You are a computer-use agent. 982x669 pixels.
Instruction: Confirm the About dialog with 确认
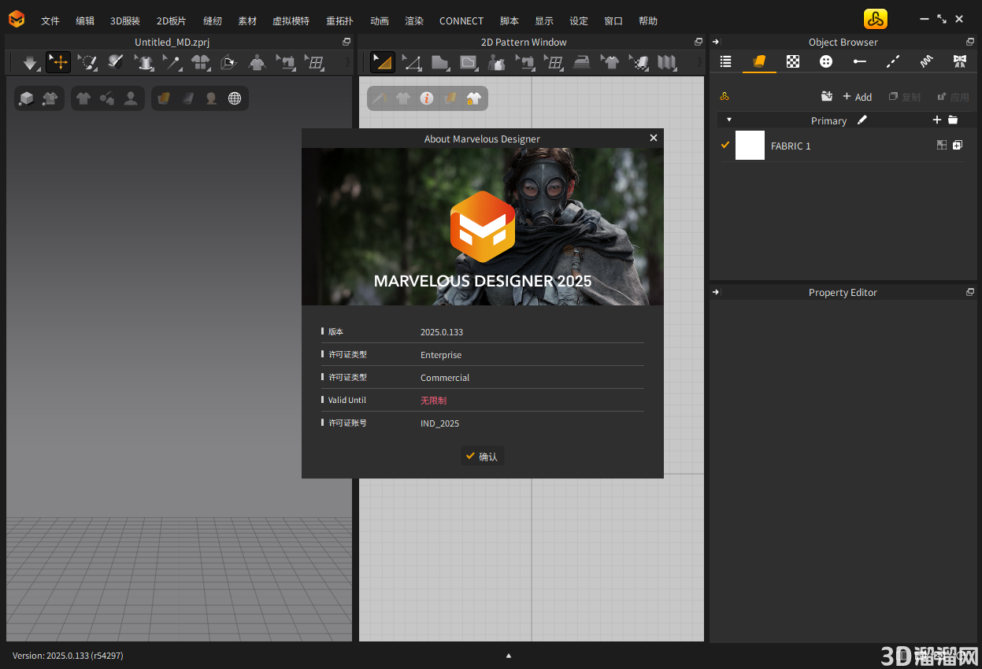coord(482,456)
